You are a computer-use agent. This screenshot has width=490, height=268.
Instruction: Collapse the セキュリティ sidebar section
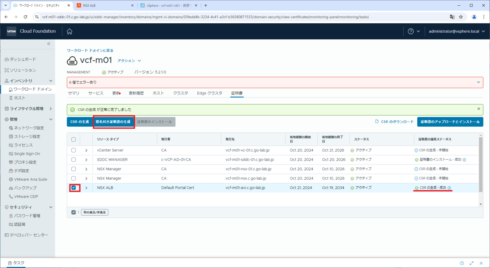(x=51, y=207)
